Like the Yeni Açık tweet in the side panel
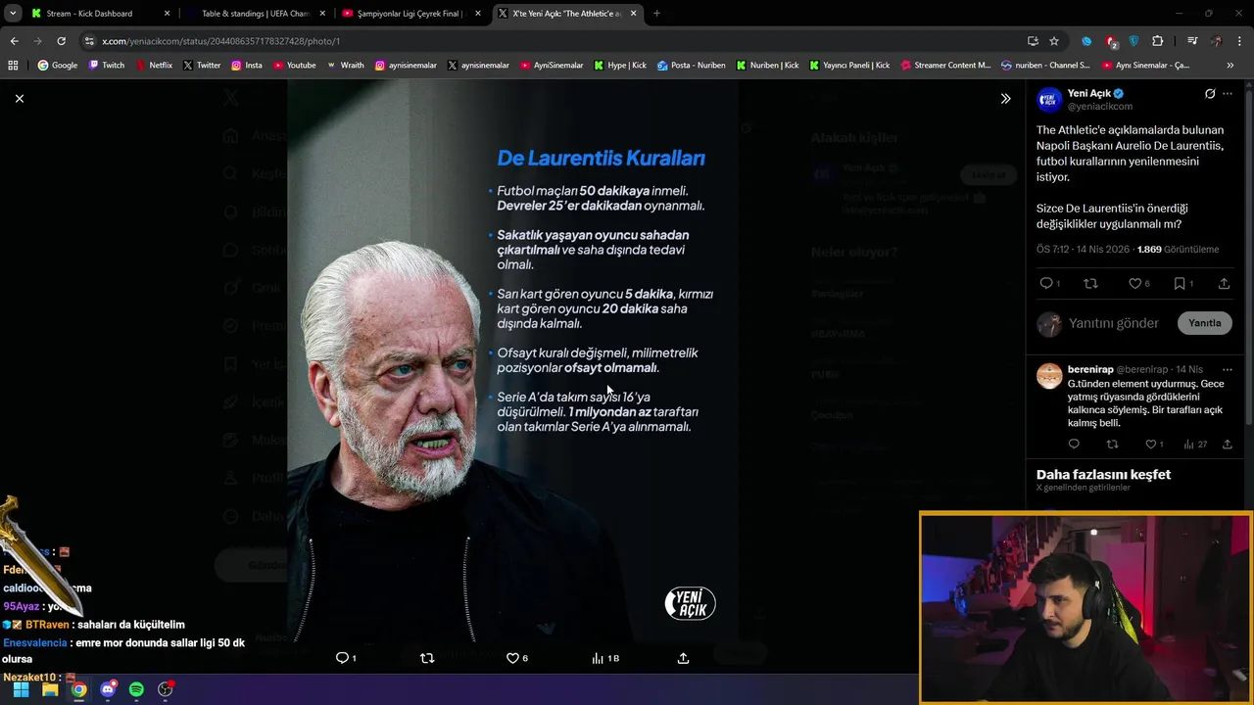The image size is (1254, 705). click(x=1134, y=283)
